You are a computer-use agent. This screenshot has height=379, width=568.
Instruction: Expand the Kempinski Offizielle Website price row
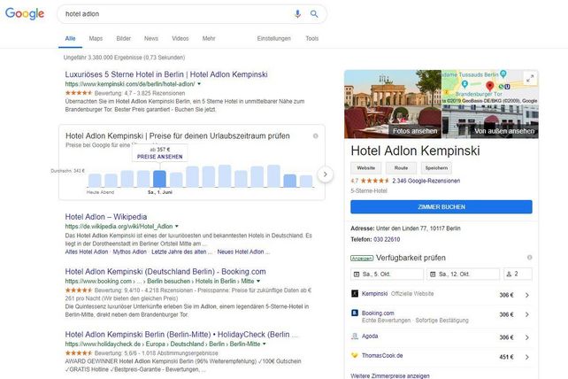click(527, 293)
